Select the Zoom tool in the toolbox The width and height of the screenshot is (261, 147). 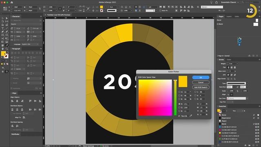coord(7,49)
